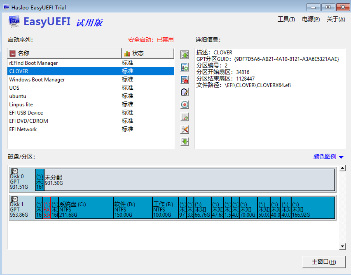Click the wrench and screwdriver tools icon
The height and width of the screenshot is (275, 351).
tap(185, 129)
